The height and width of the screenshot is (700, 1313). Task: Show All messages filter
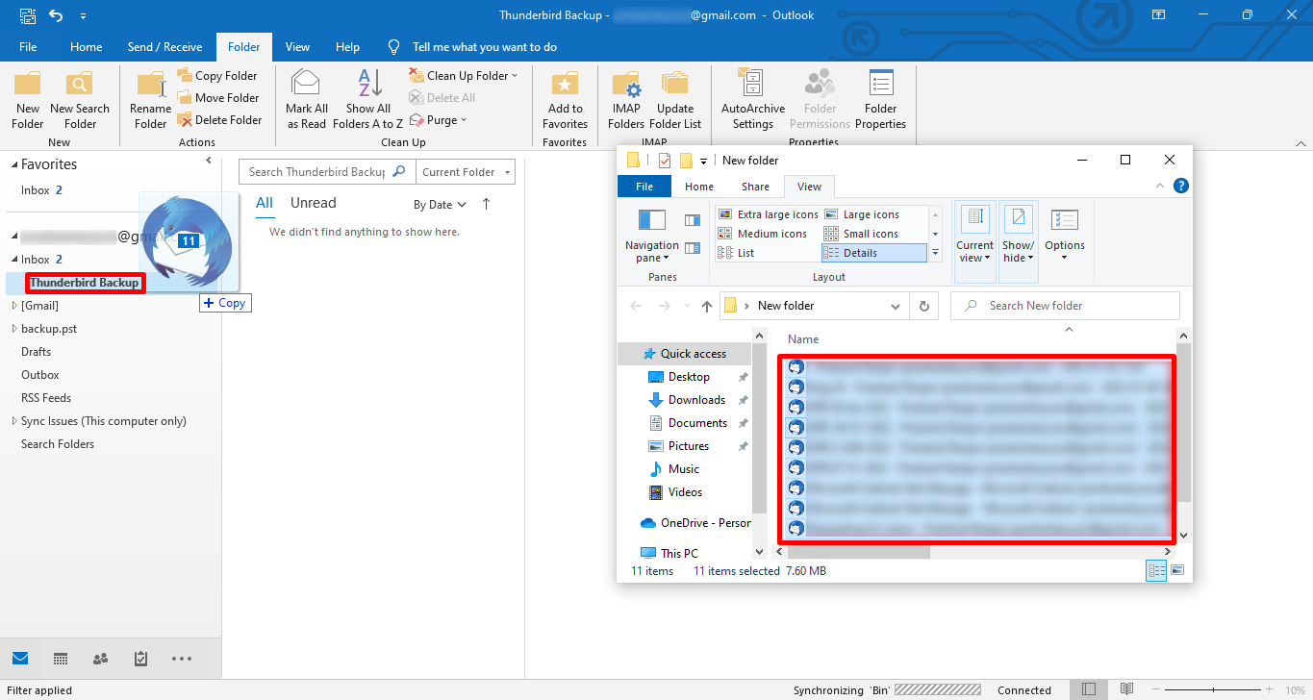[265, 203]
